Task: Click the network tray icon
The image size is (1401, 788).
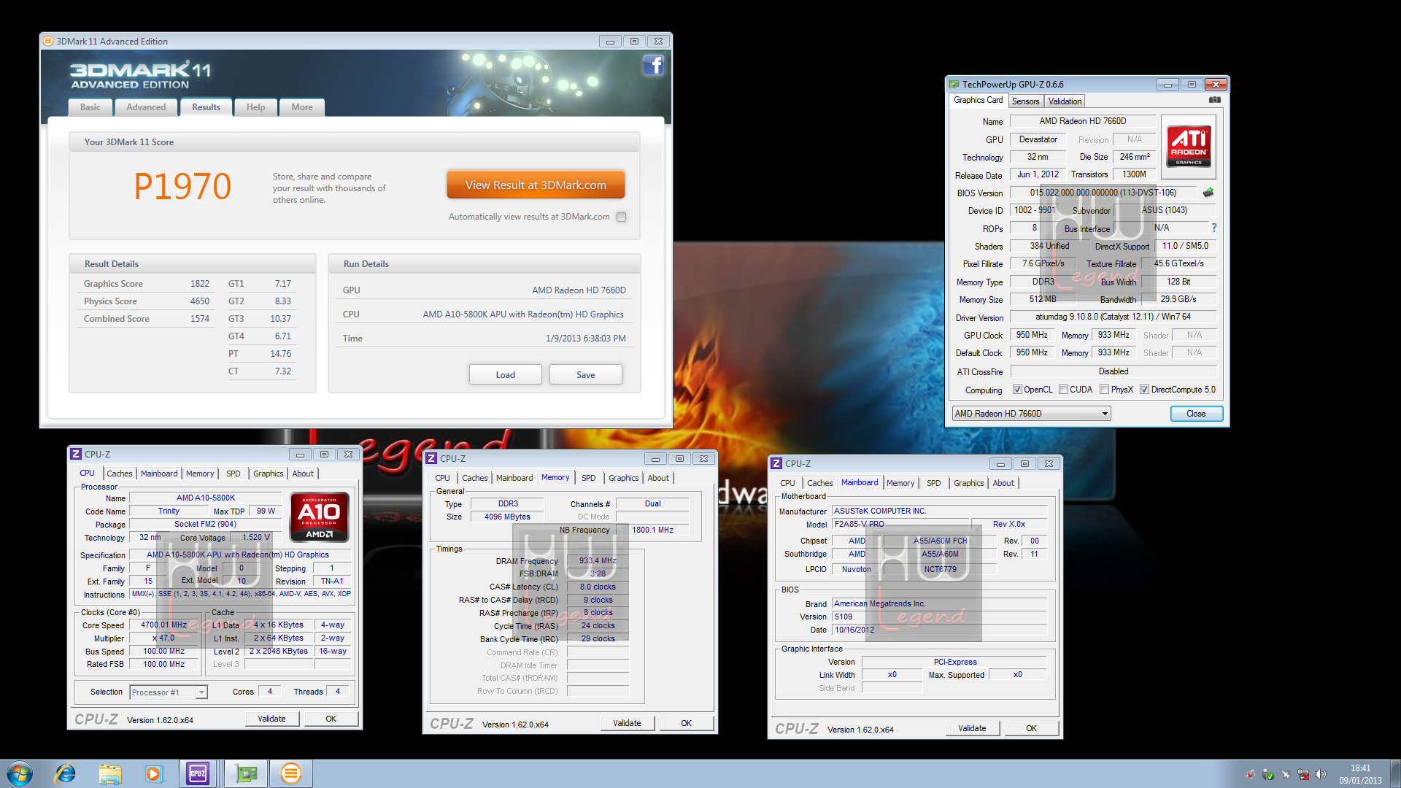Action: pos(1302,774)
